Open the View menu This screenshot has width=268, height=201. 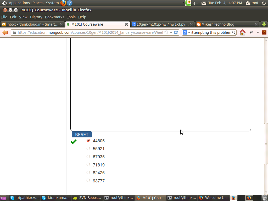point(23,17)
